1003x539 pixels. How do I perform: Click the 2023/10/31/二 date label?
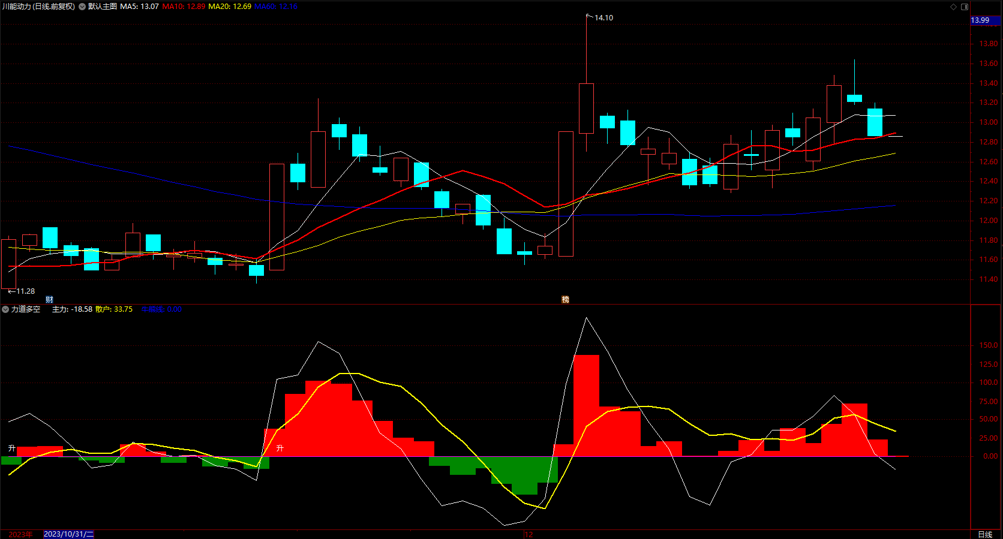tap(69, 534)
